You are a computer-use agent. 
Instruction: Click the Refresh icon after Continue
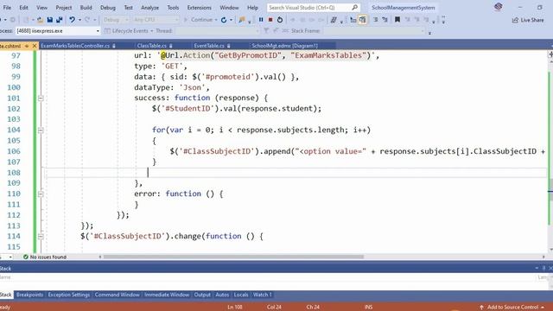tap(224, 20)
